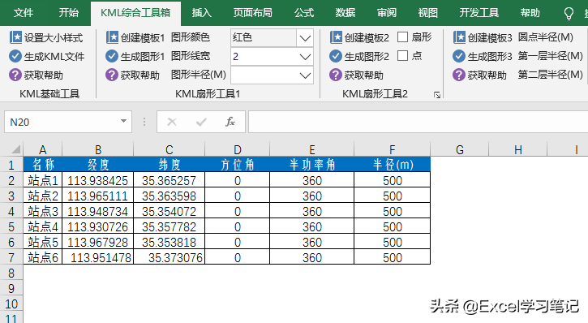The image size is (588, 323).
Task: Expand the 图形线宽 dropdown showing 2
Action: [x=305, y=57]
